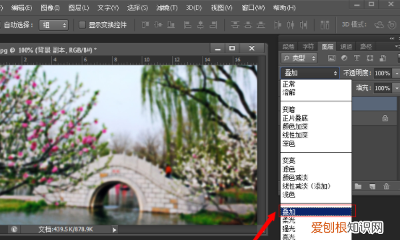Distribute vertical centers icon
Viewport: 400px width, 240px height.
pos(248,25)
